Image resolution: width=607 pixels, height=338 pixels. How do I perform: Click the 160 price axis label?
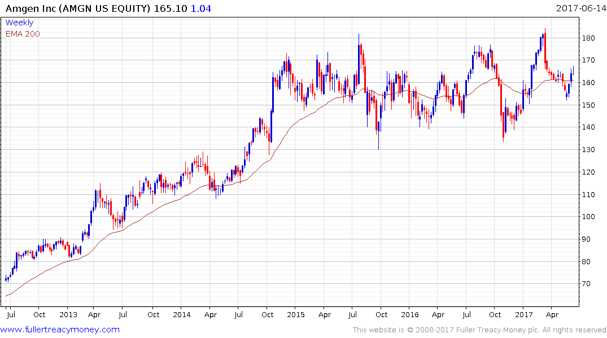tap(588, 83)
